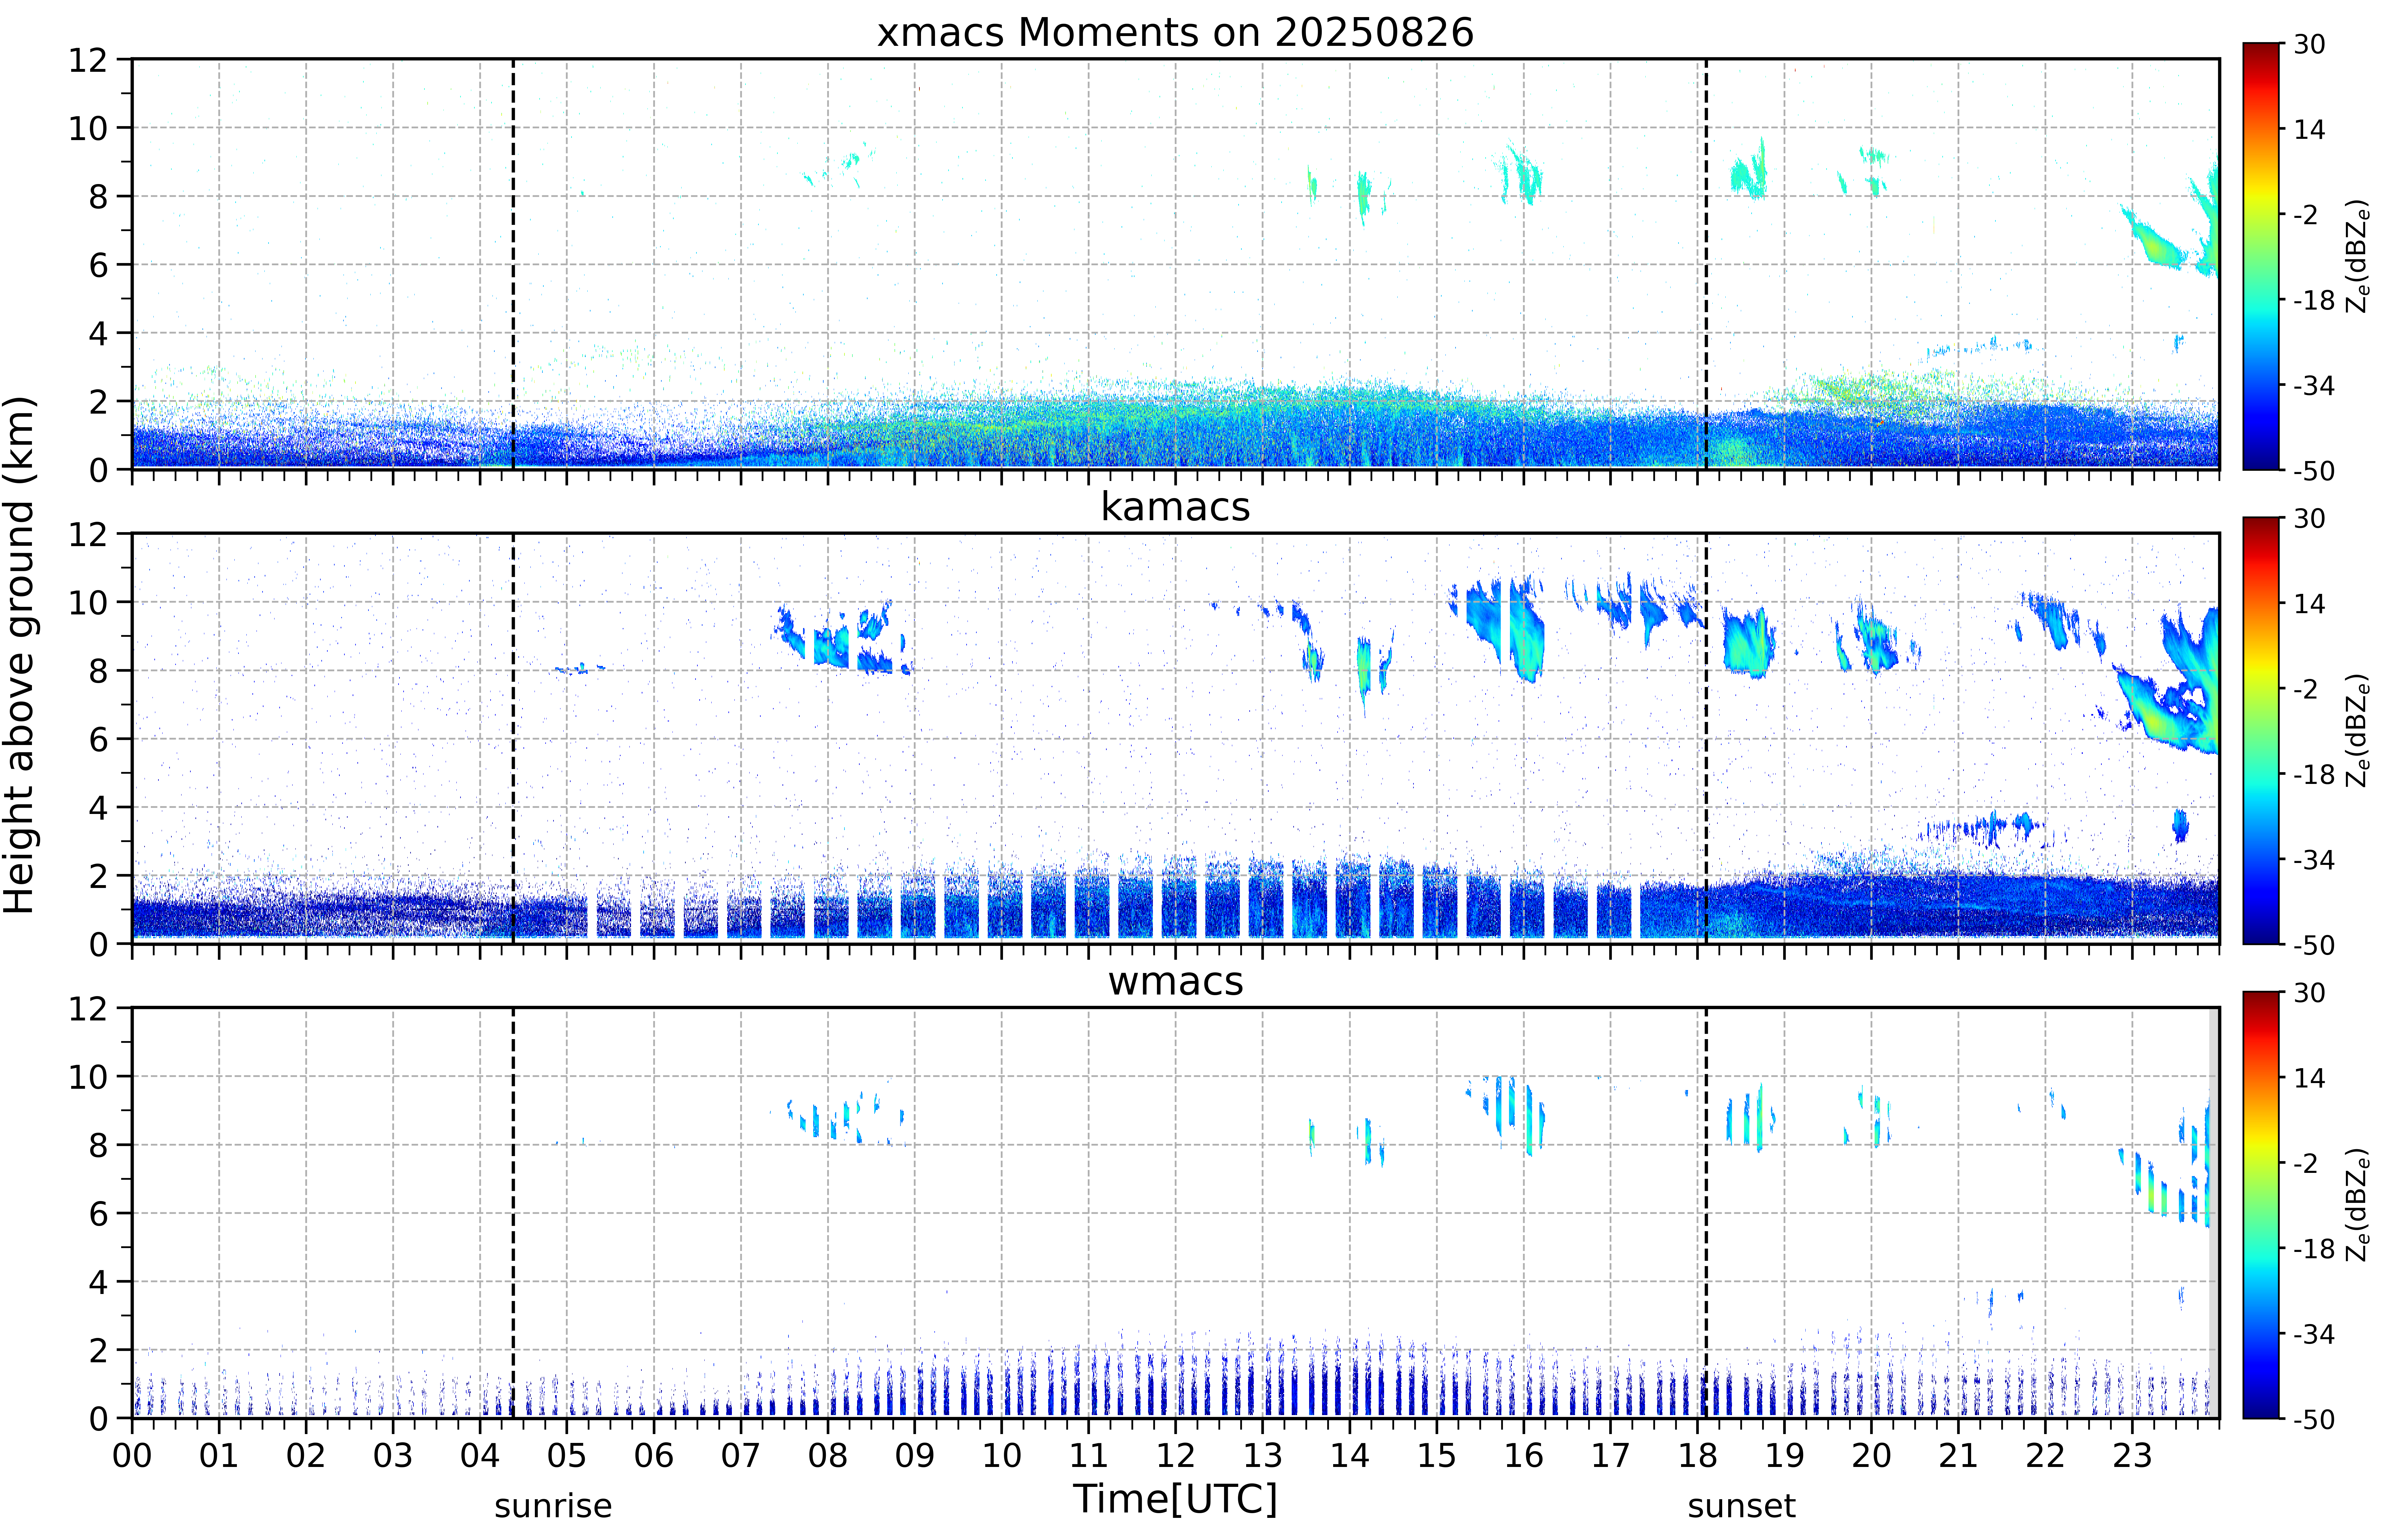Click the sunset dashed line in kamacs panel
Image resolution: width=2387 pixels, height=1540 pixels.
pos(1706,738)
